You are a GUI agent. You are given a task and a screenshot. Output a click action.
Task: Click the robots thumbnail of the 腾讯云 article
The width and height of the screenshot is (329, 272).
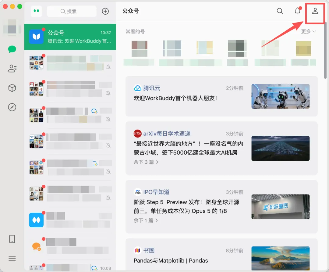pos(280,96)
